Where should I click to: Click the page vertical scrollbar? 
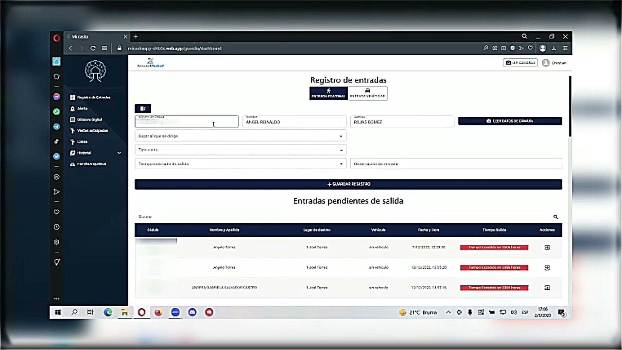click(570, 106)
